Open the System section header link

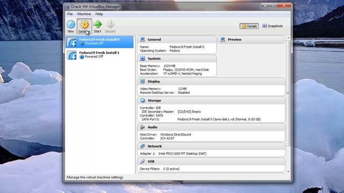[x=154, y=58]
